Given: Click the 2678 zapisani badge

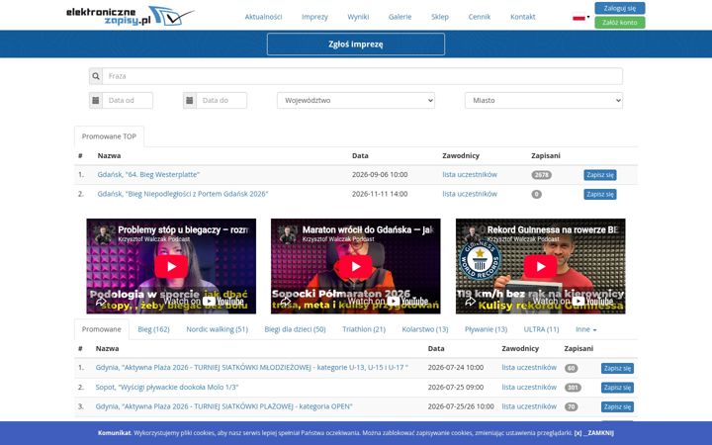Looking at the screenshot, I should tap(541, 175).
